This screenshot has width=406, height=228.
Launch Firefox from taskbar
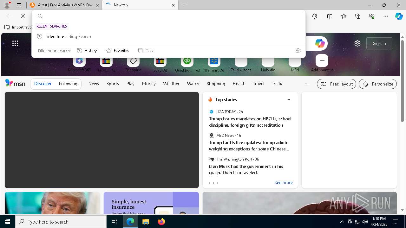161,222
